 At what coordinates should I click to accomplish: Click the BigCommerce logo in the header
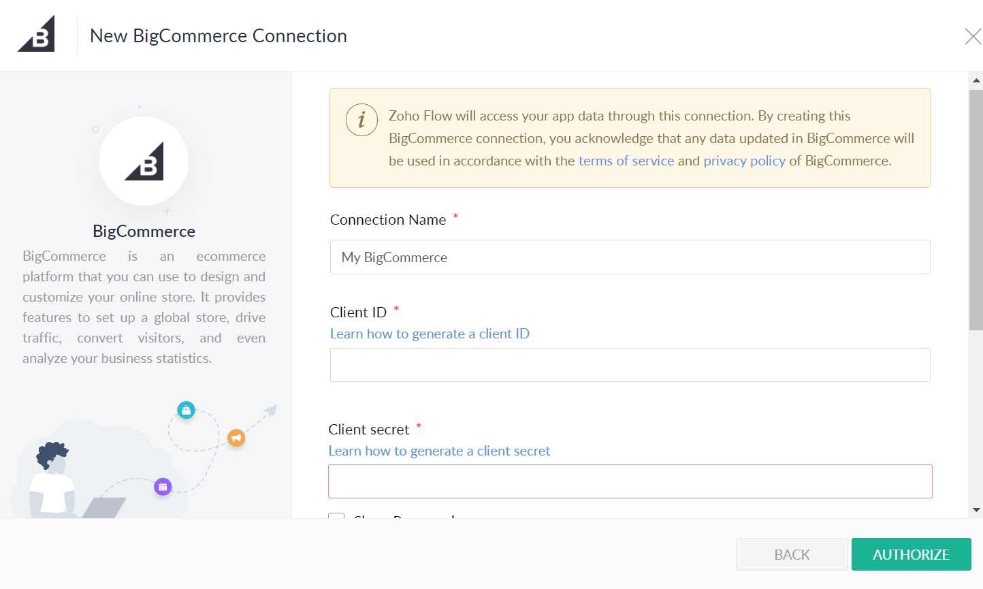pyautogui.click(x=36, y=34)
